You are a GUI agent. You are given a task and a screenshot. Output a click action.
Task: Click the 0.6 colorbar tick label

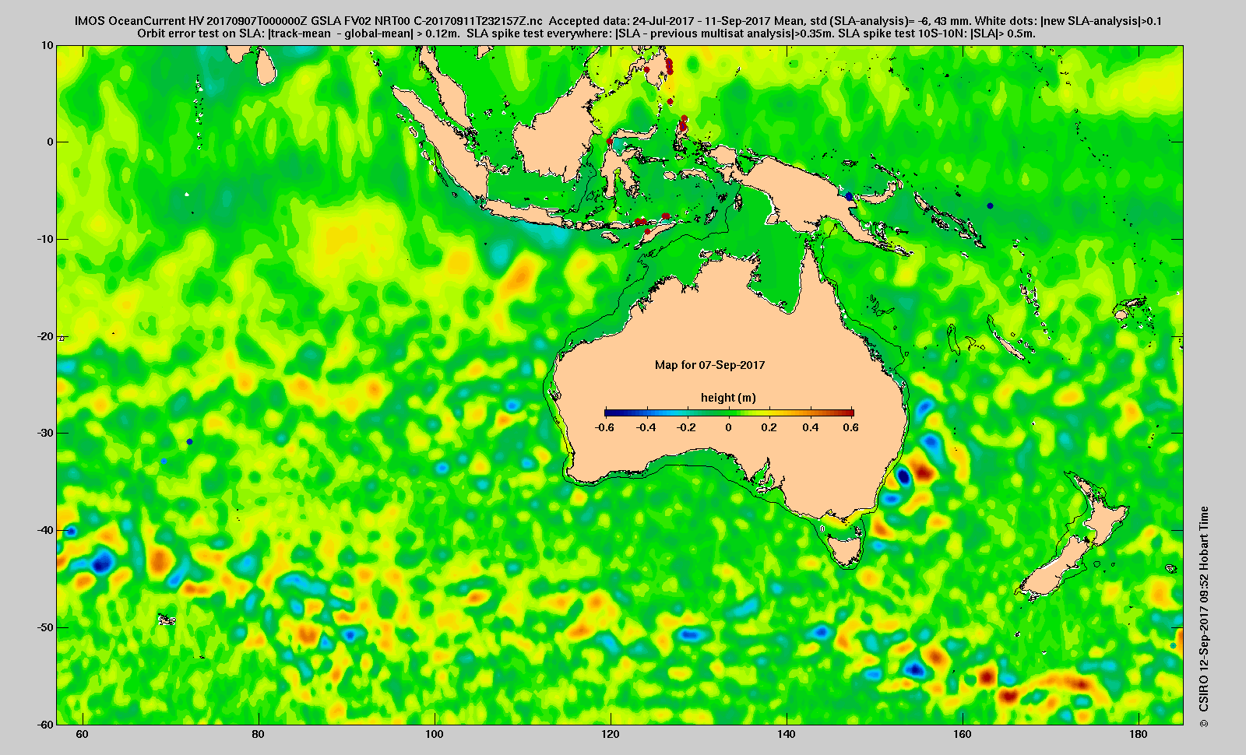pyautogui.click(x=850, y=427)
